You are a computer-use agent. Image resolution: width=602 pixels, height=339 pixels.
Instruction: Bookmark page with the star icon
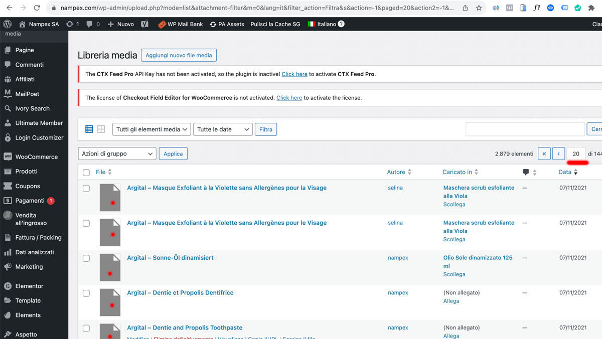point(479,8)
